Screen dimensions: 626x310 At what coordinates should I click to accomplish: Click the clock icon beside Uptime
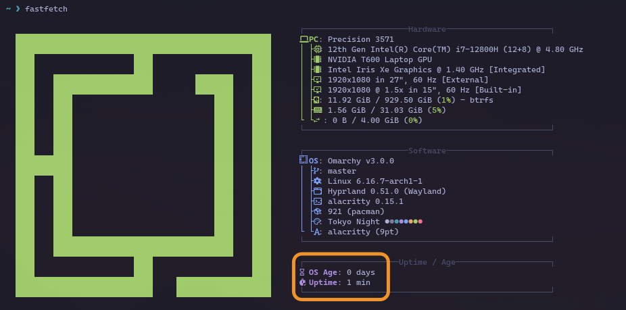coord(302,282)
